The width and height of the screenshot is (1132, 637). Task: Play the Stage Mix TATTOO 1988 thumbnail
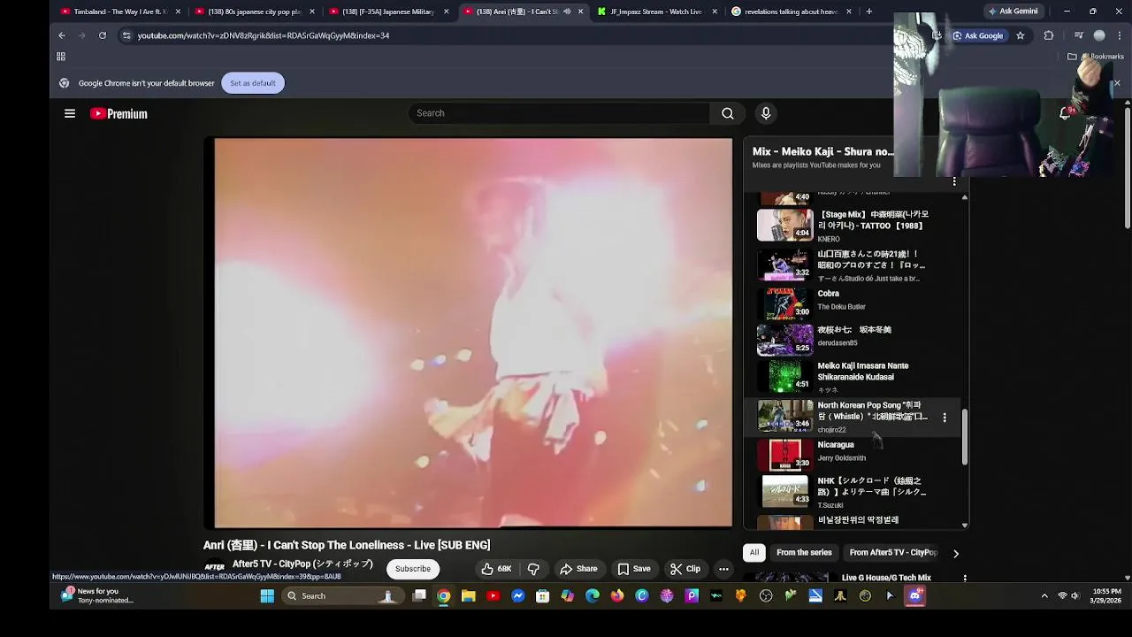point(785,225)
